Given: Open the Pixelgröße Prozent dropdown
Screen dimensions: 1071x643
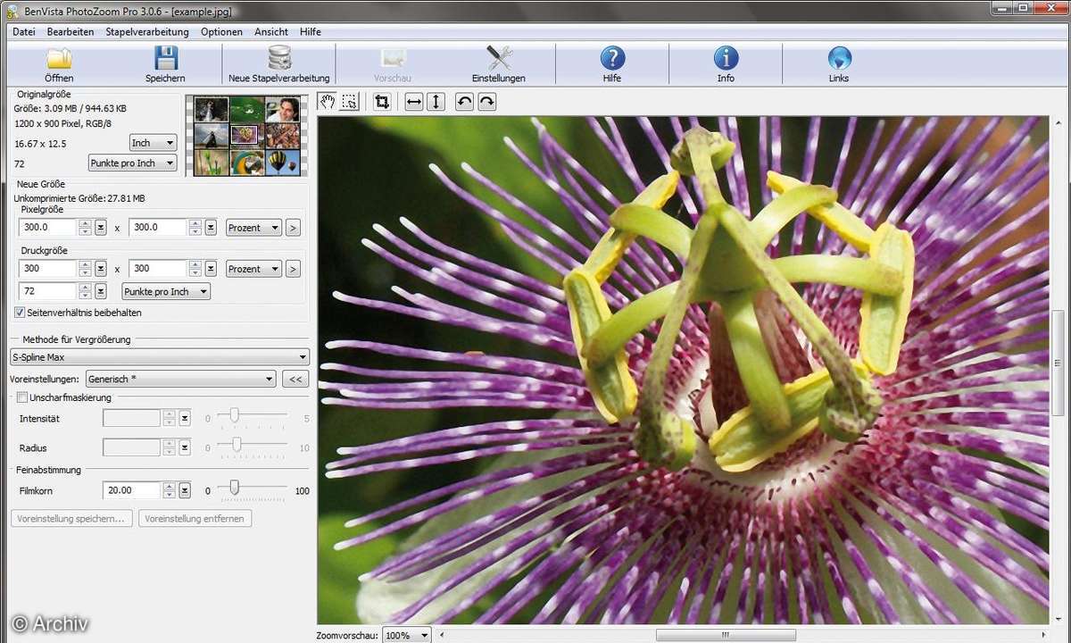Looking at the screenshot, I should (x=253, y=228).
